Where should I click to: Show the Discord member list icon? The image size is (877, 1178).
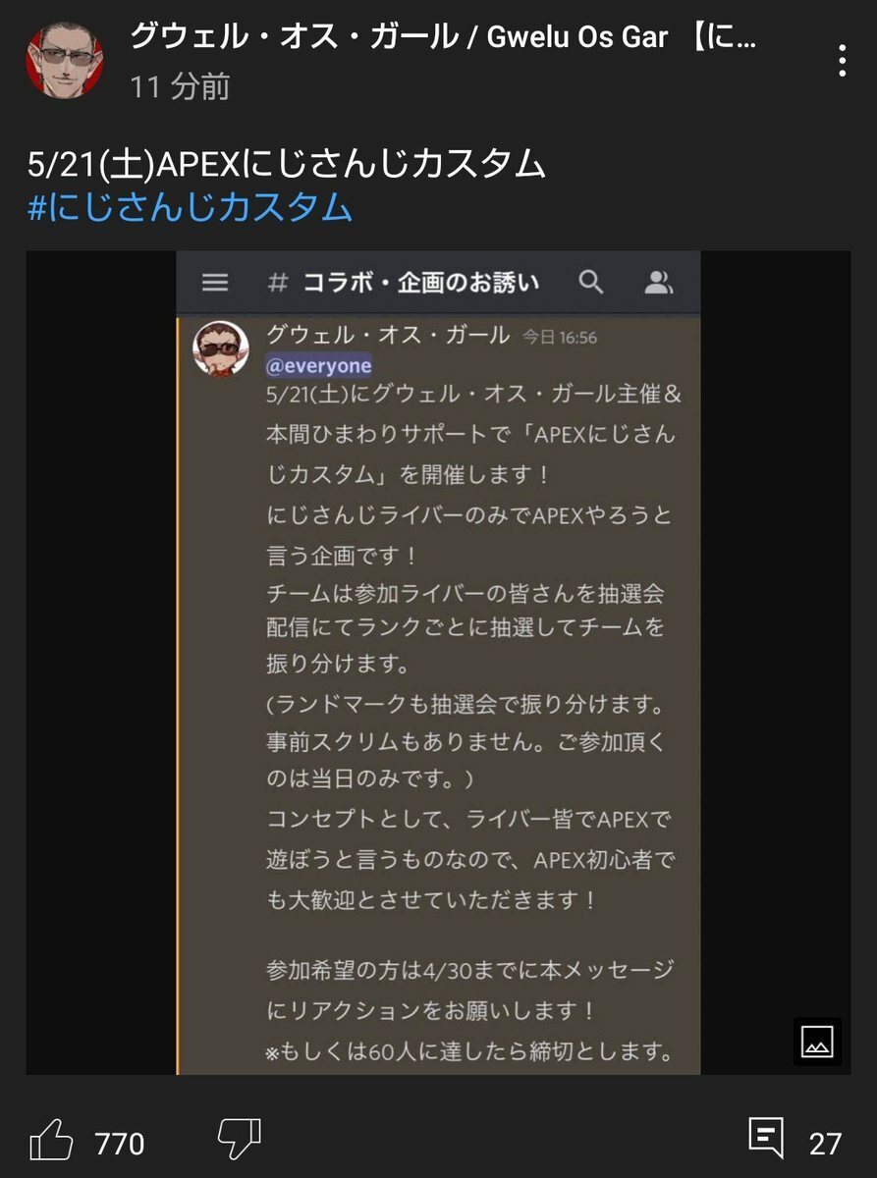[x=659, y=284]
